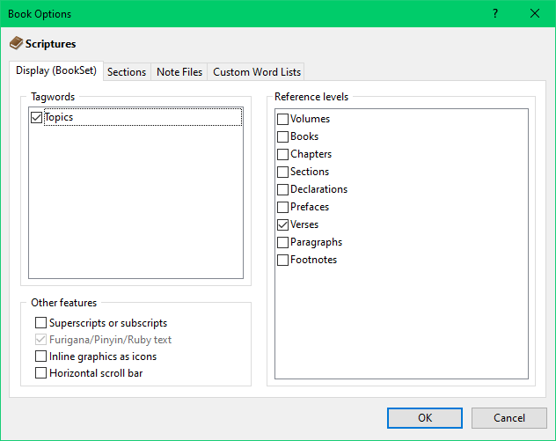This screenshot has height=441, width=556.
Task: Open the Sections tab
Action: point(127,72)
